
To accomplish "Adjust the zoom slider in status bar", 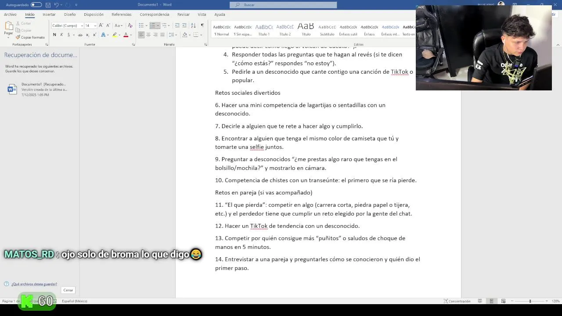I will pos(530,301).
